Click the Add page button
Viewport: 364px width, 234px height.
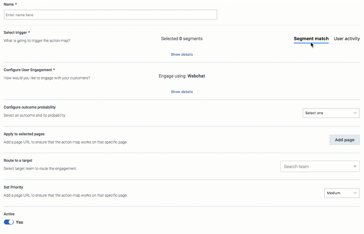pyautogui.click(x=345, y=140)
